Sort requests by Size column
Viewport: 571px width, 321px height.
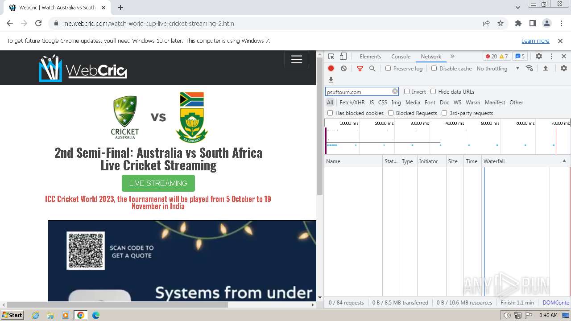455,161
